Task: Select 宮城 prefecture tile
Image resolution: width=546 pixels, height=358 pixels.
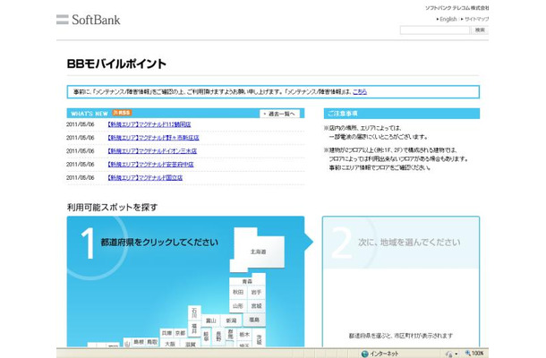Action: (x=256, y=306)
